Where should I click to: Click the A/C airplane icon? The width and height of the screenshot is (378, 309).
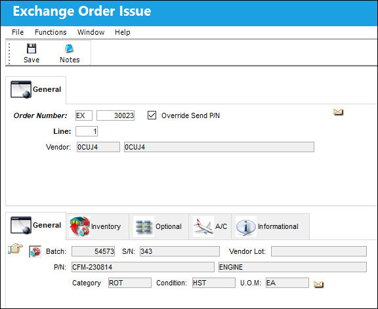(203, 226)
